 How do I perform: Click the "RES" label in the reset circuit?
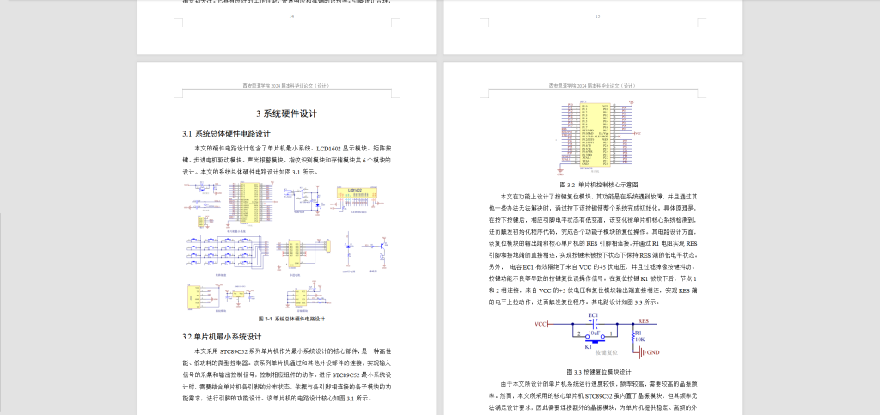tap(644, 322)
